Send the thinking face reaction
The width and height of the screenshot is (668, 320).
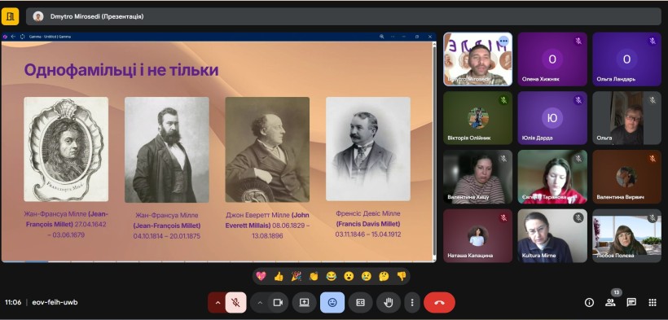tap(384, 276)
